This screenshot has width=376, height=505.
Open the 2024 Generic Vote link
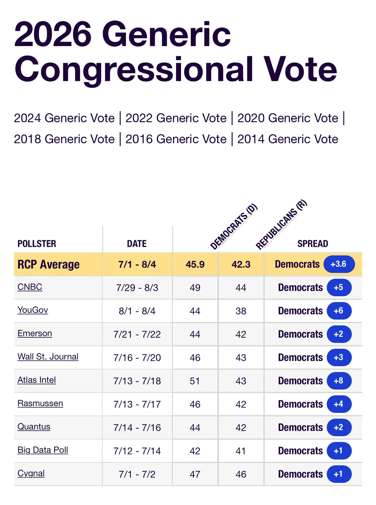[64, 118]
